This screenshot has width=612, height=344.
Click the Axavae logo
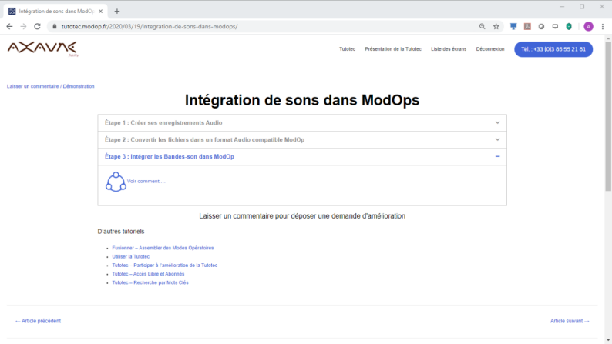pos(42,49)
